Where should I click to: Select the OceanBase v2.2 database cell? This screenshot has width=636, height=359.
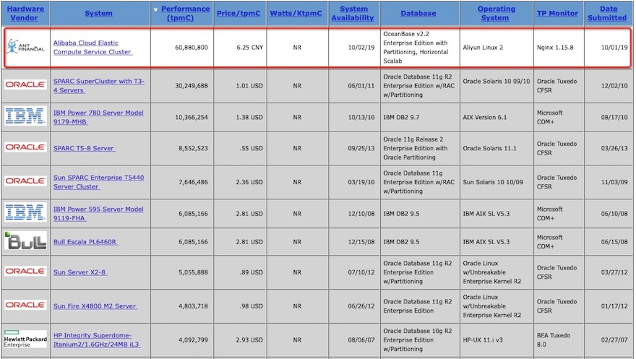pos(416,48)
